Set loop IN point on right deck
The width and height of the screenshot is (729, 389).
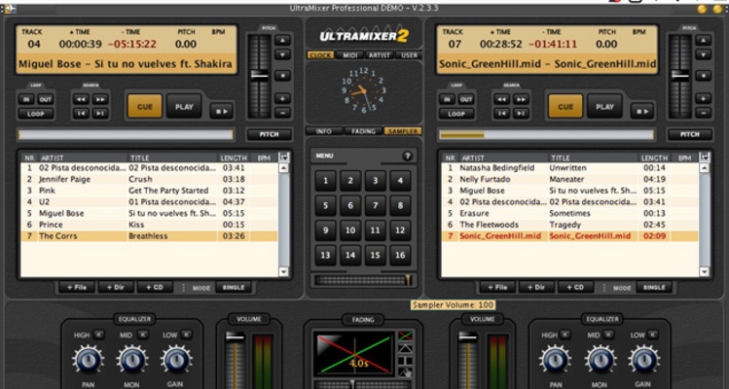point(447,99)
